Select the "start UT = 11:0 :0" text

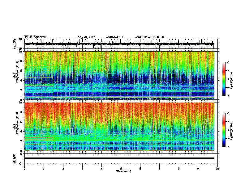click(149, 37)
